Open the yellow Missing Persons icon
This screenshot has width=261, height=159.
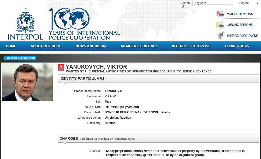point(220,25)
